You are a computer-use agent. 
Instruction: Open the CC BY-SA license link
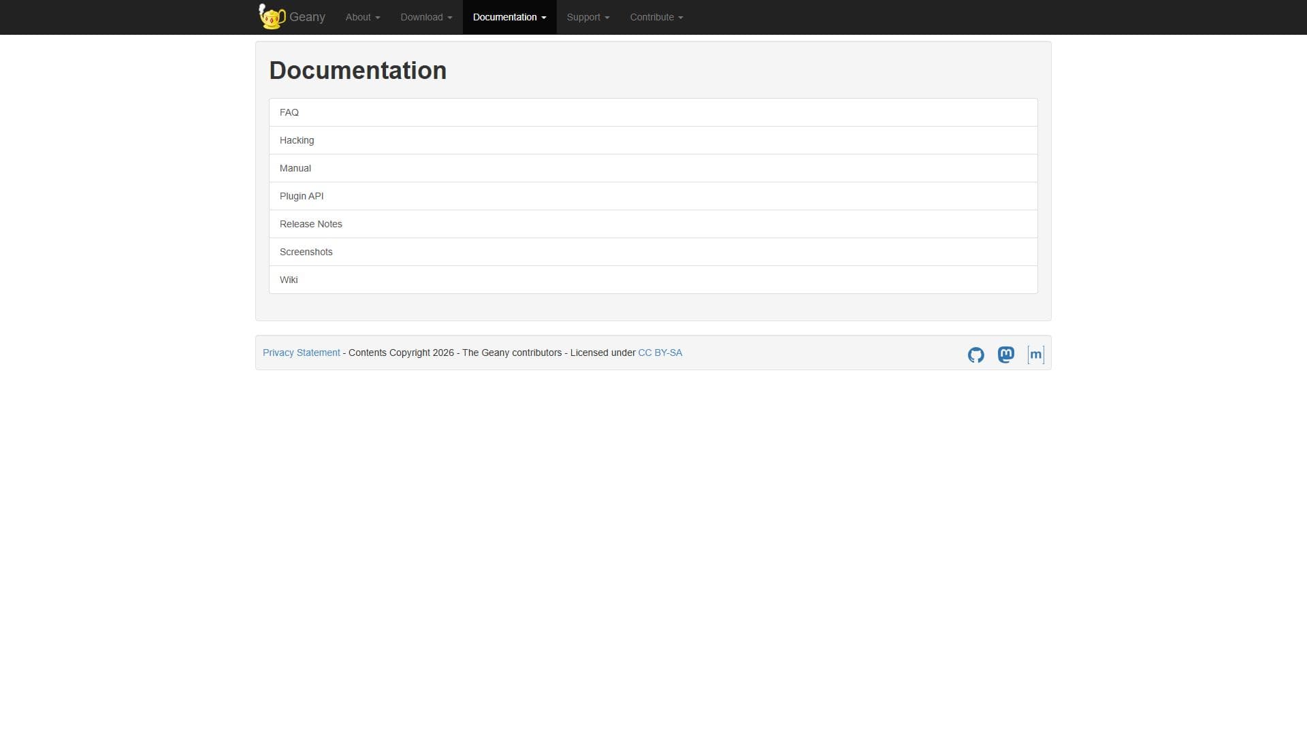[x=660, y=353]
